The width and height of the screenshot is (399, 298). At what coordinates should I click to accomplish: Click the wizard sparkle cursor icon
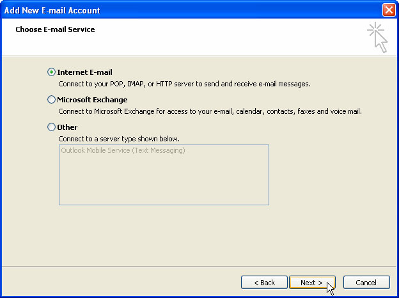click(x=377, y=38)
